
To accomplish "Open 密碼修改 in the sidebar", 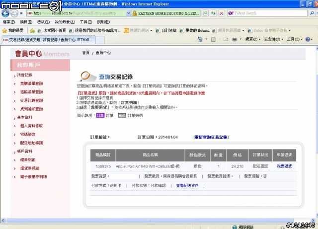I will [x=28, y=134].
